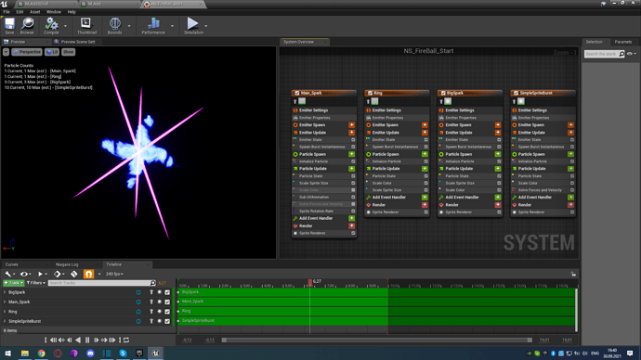
Task: Disable the BigSpark emitter header checkbox
Action: 443,93
